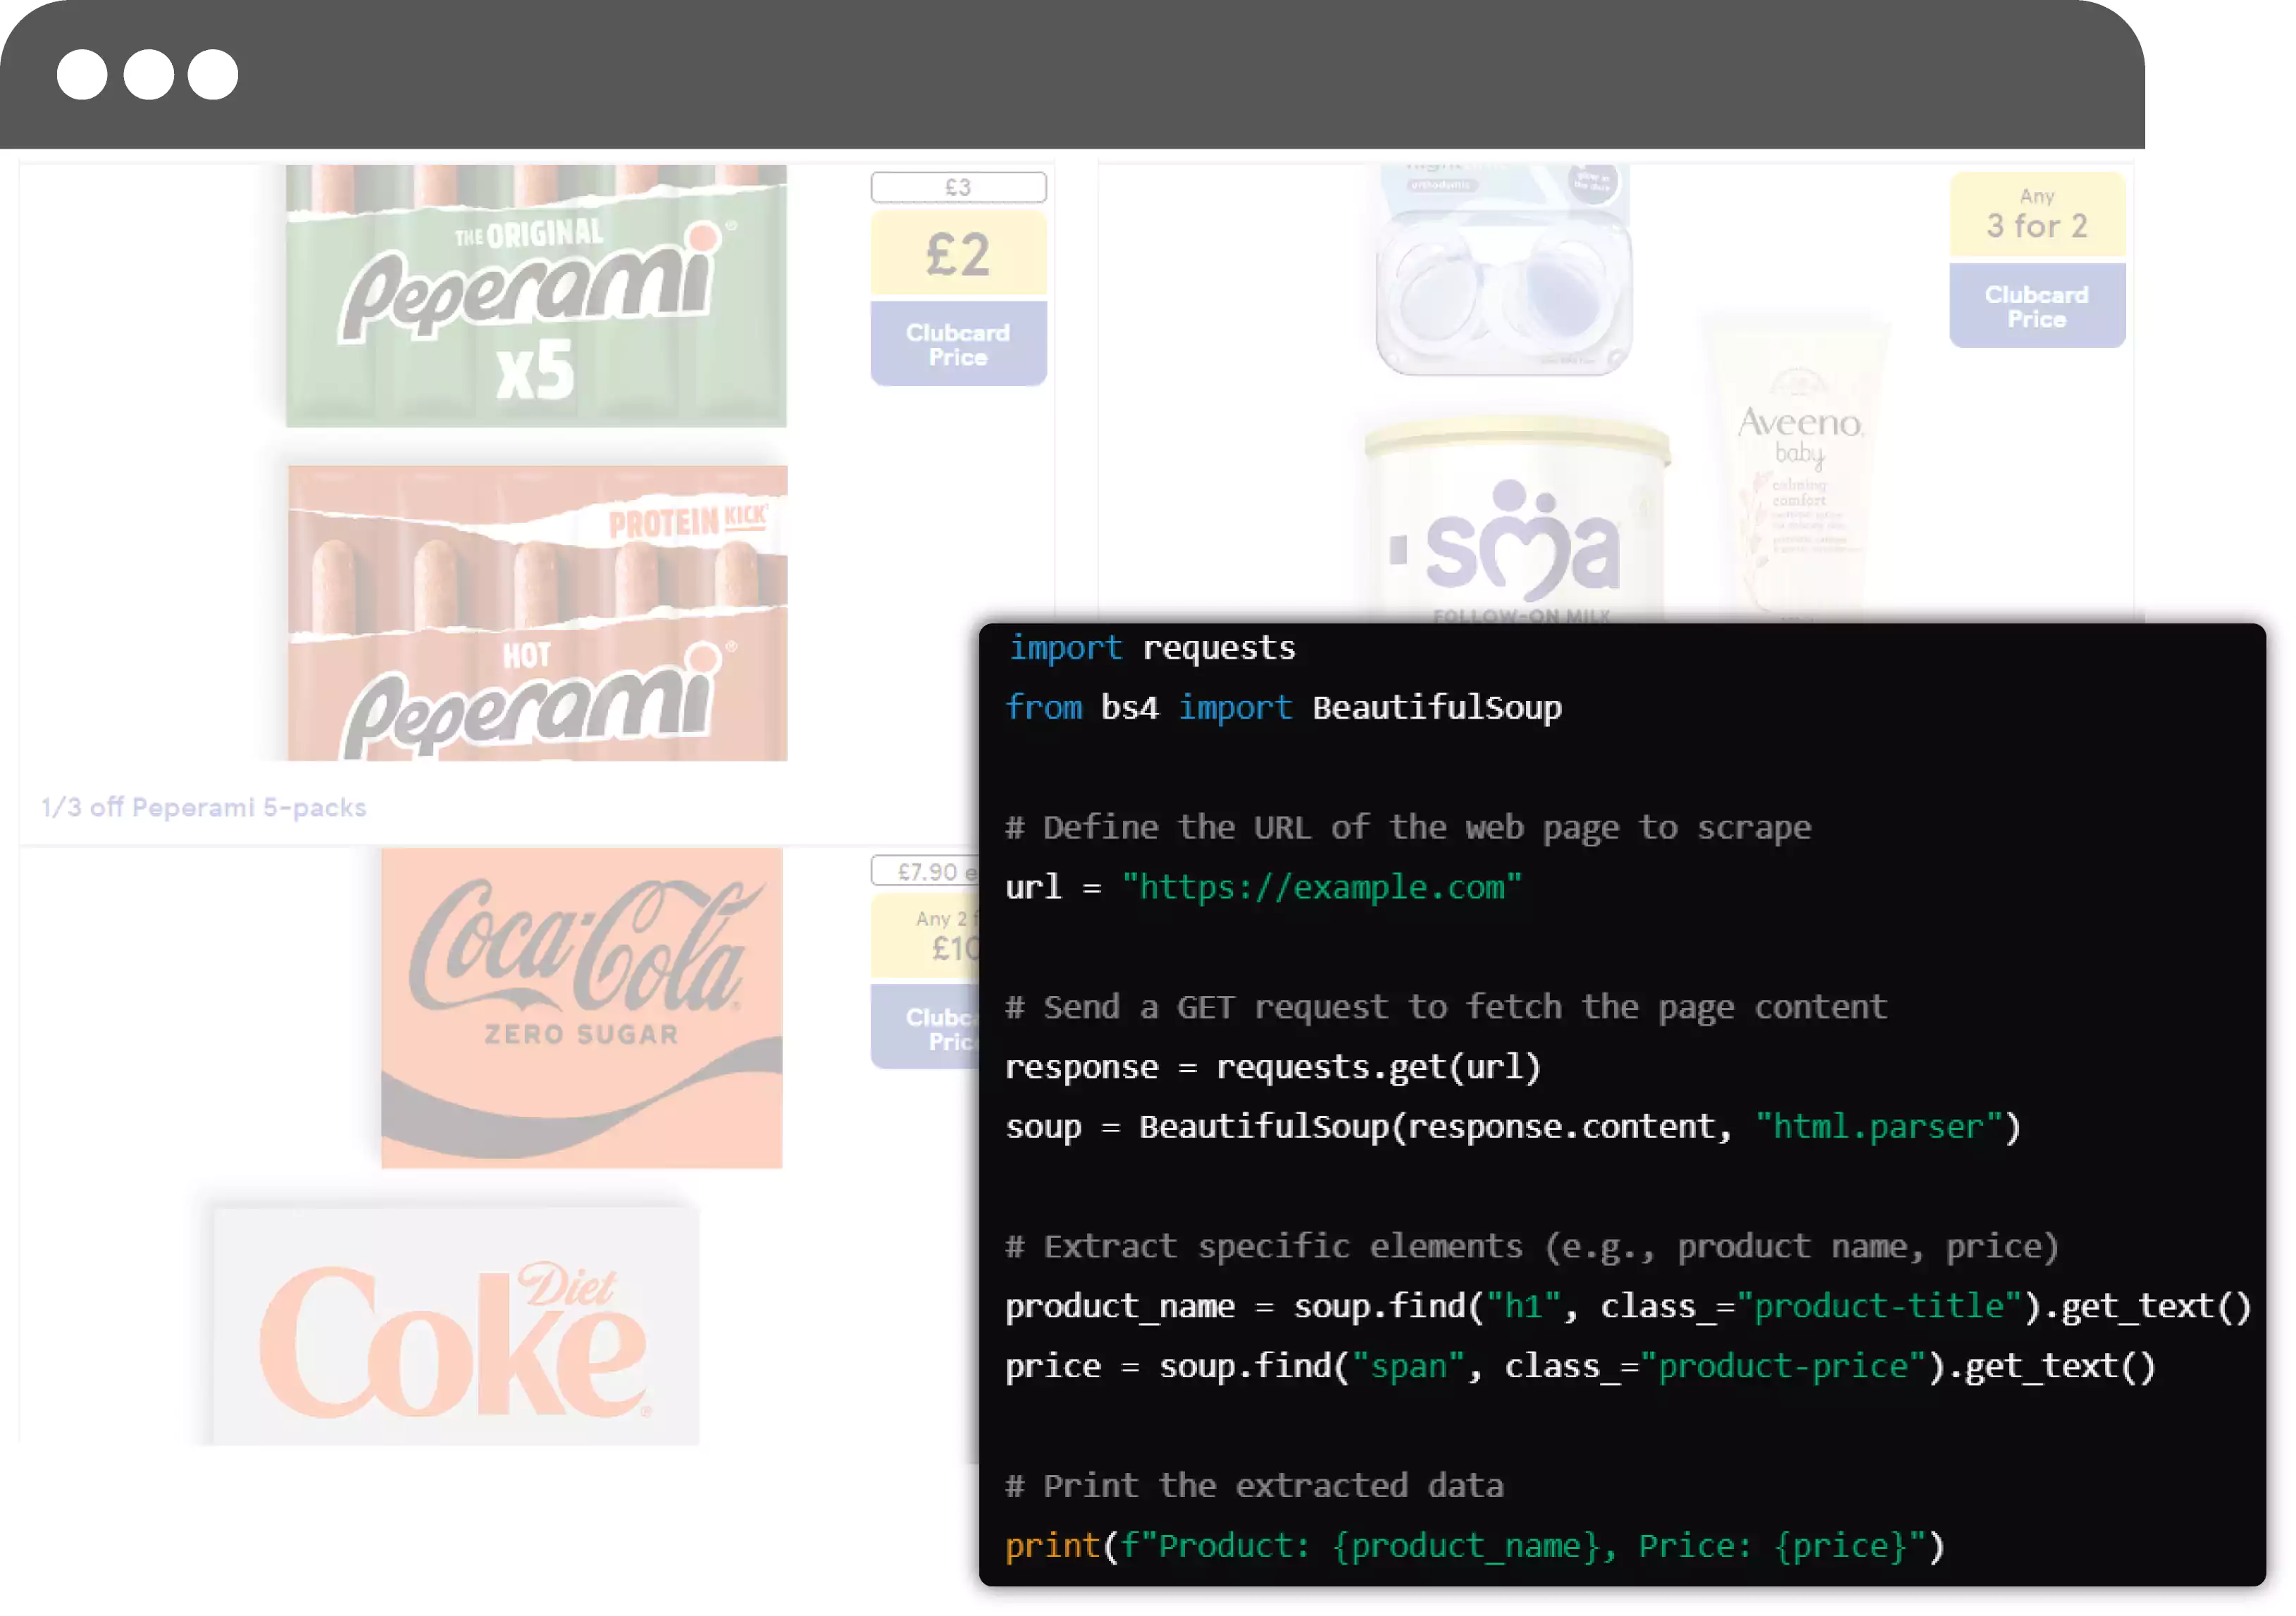The width and height of the screenshot is (2296, 1616).
Task: Click the £7.90 price label
Action: point(925,871)
